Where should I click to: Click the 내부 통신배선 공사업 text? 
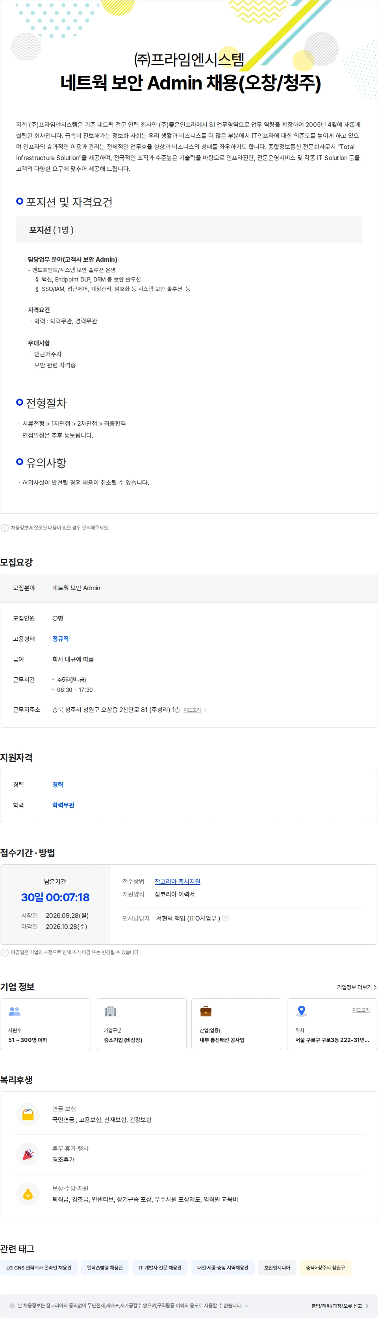tap(222, 1040)
